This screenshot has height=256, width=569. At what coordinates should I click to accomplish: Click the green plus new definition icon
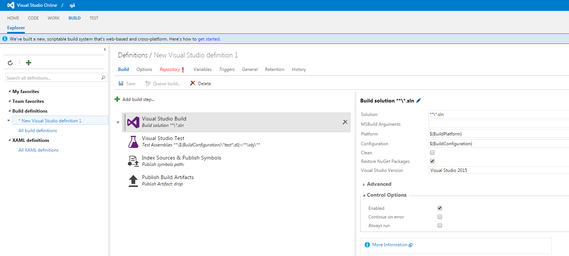pos(29,63)
